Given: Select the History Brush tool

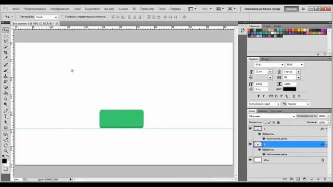Looking at the screenshot, I should [6, 82].
